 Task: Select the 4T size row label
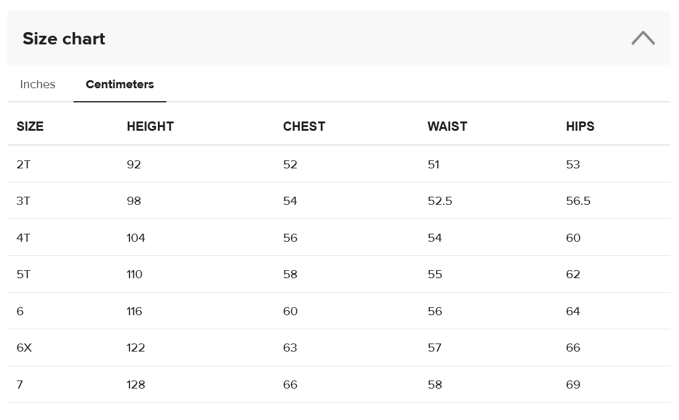pos(23,238)
